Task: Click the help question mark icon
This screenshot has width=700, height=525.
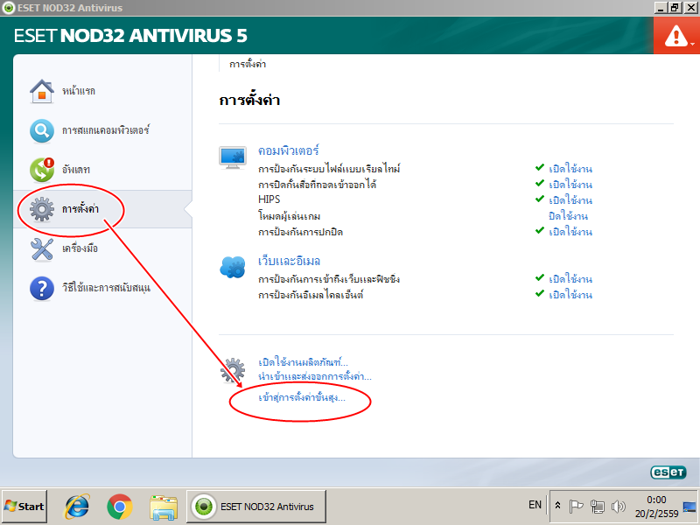Action: click(x=42, y=288)
